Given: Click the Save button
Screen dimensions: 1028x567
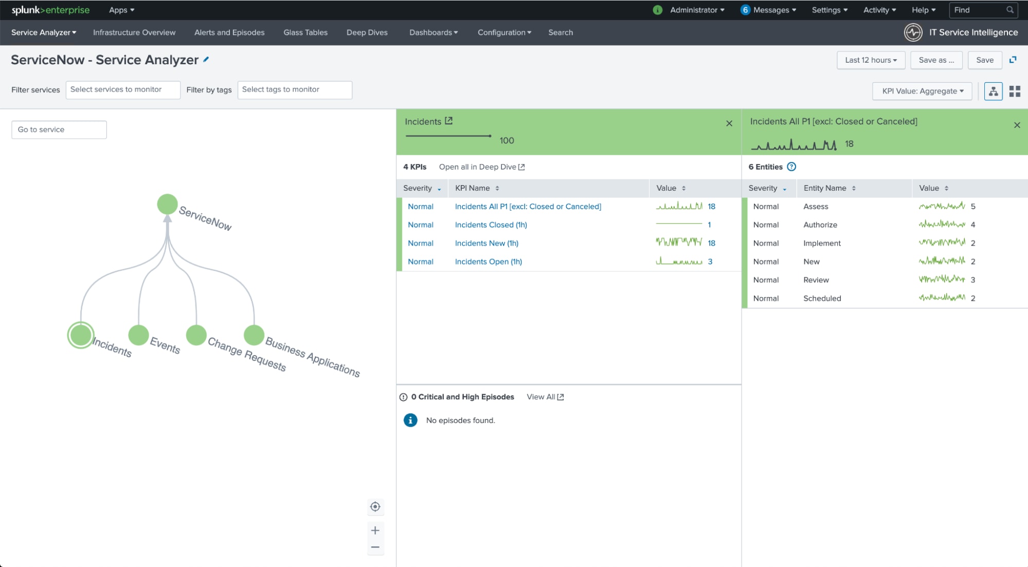Looking at the screenshot, I should [x=985, y=60].
